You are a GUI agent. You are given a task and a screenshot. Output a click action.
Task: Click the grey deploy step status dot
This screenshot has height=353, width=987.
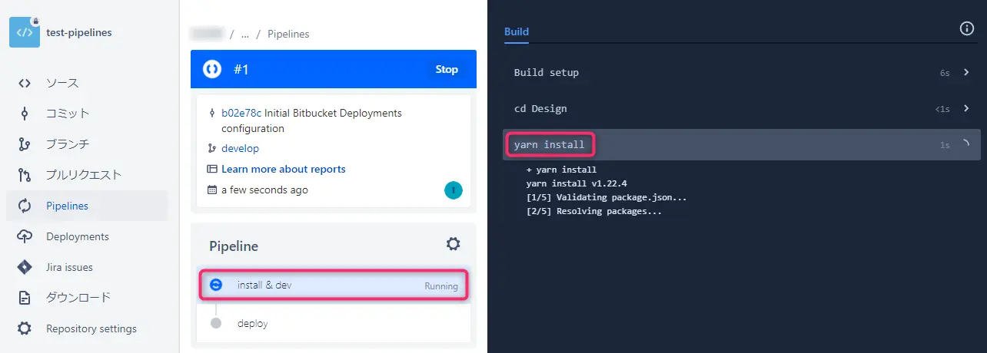[x=216, y=324]
